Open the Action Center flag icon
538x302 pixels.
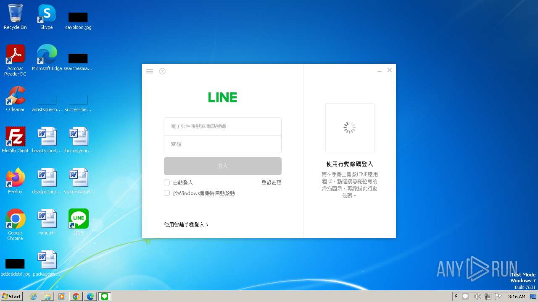click(498, 297)
